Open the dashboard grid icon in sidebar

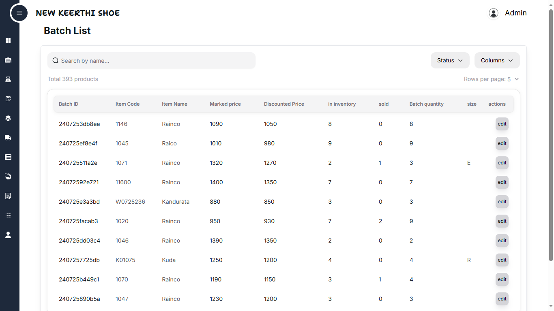point(8,40)
